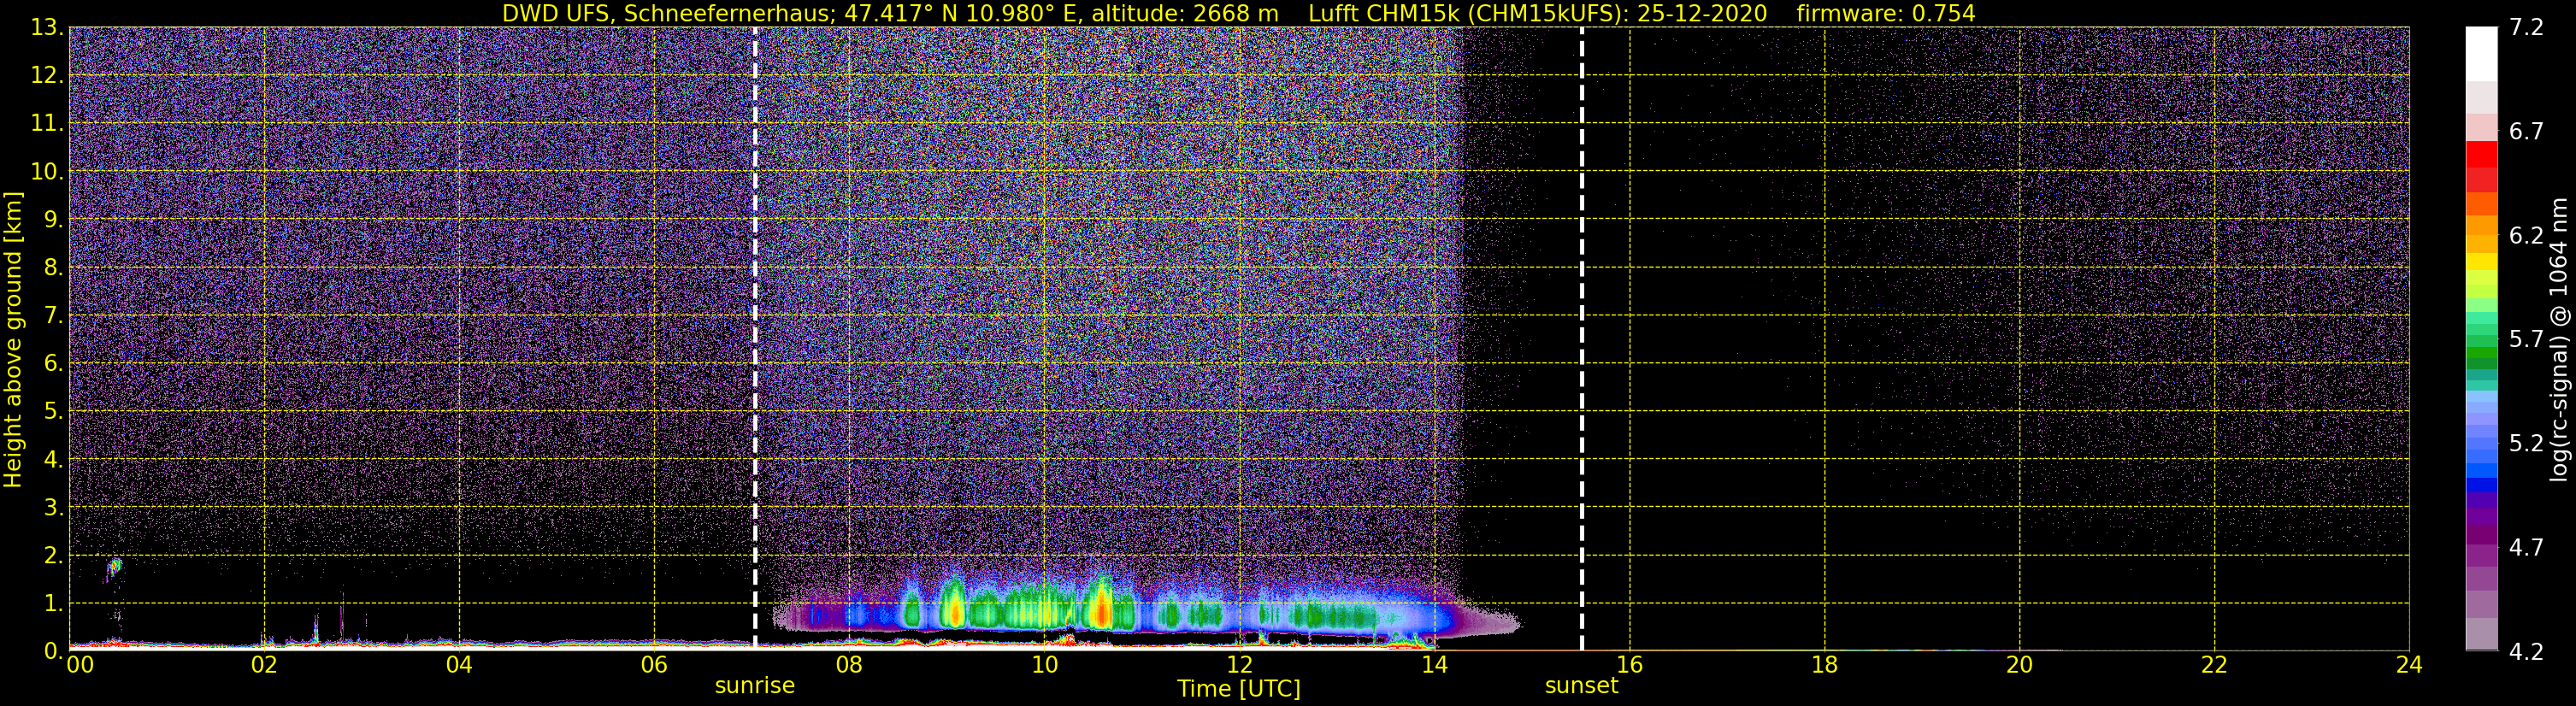The height and width of the screenshot is (706, 2576).
Task: Click the "6.7" colorbar tick value
Action: point(2526,131)
